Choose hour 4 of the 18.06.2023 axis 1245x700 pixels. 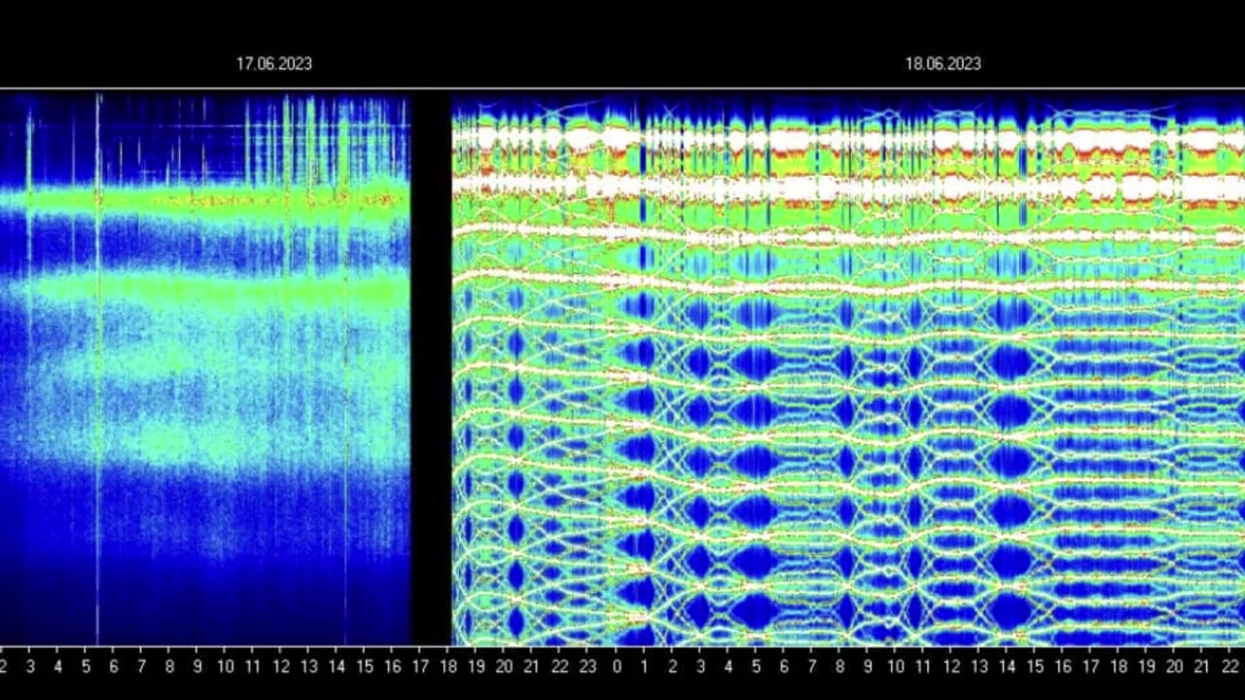point(728,667)
